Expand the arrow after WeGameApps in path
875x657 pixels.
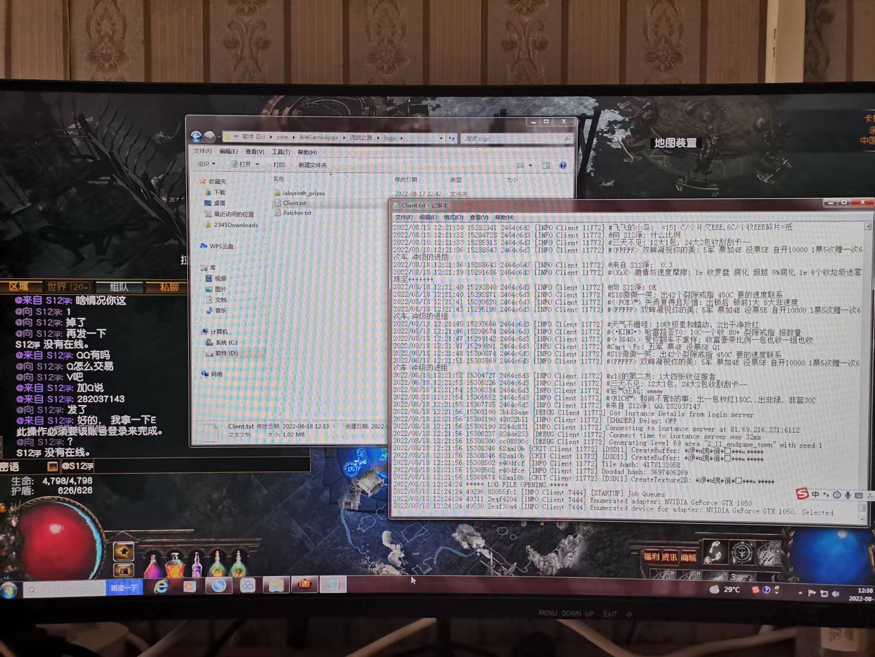pos(344,138)
